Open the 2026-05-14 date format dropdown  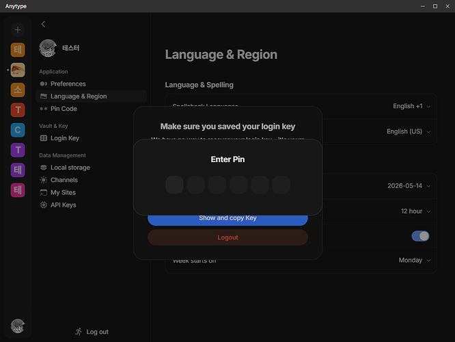(x=409, y=185)
